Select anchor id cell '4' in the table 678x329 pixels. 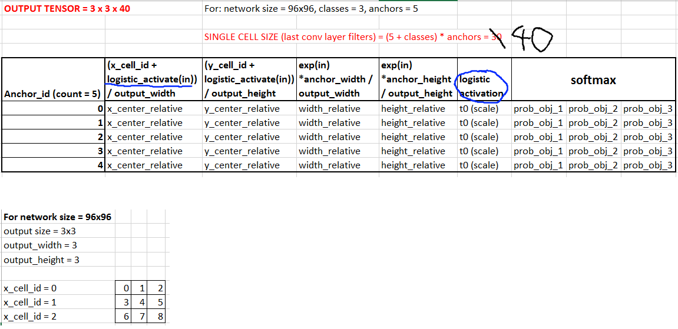pos(53,165)
